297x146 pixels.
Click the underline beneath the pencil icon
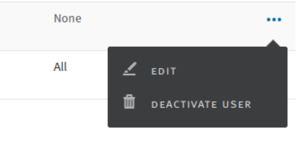tap(129, 74)
